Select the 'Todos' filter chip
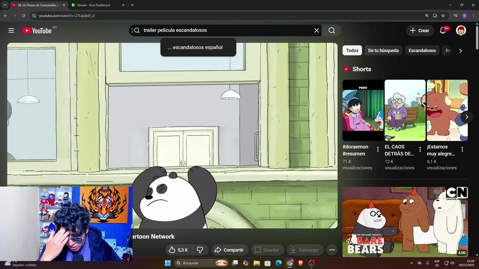Image resolution: width=479 pixels, height=269 pixels. point(352,50)
